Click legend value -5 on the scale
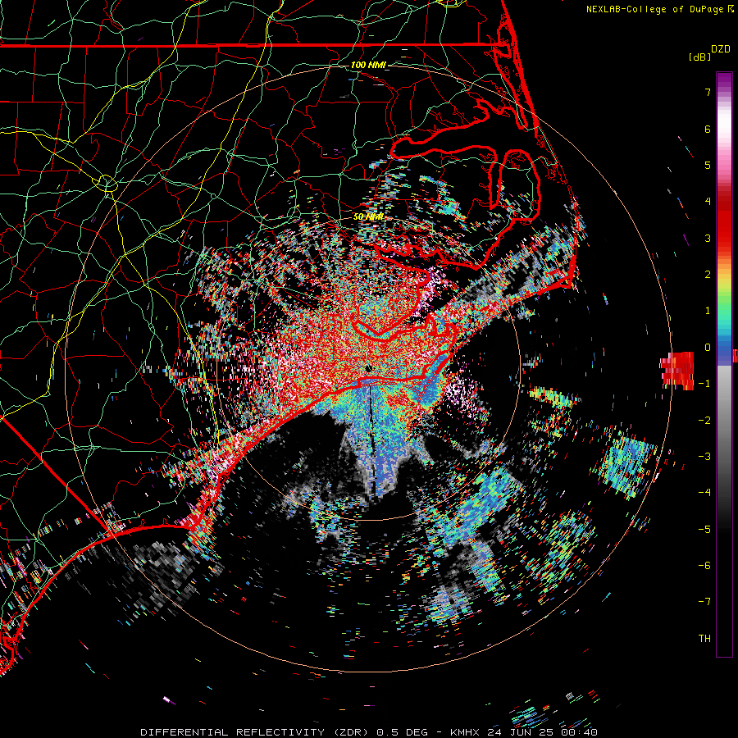738x738 pixels. [x=704, y=530]
